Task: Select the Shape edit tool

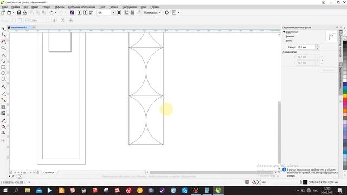Action: (4, 35)
